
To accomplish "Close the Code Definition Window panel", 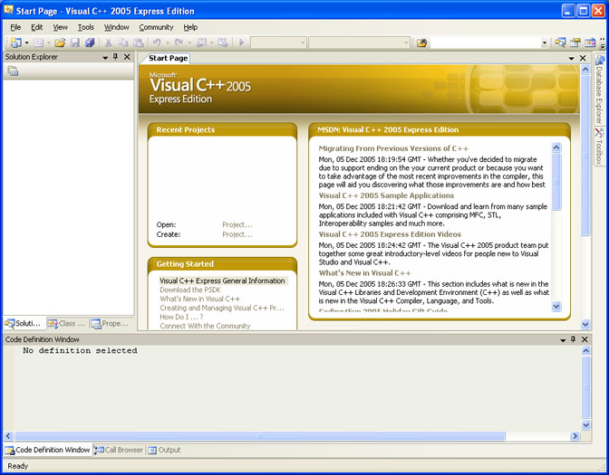I will tap(585, 339).
